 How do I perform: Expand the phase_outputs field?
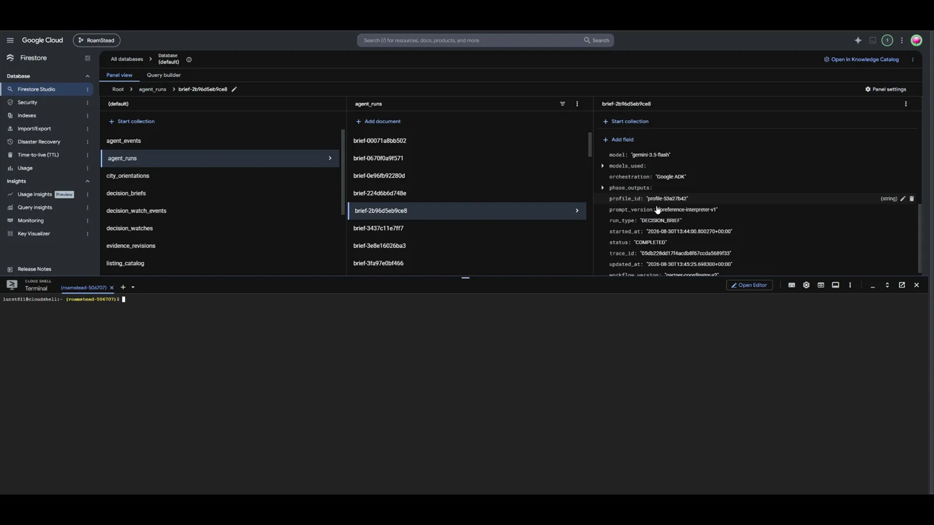point(602,188)
